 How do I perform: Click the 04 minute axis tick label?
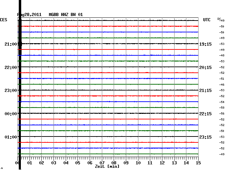(x=66, y=163)
